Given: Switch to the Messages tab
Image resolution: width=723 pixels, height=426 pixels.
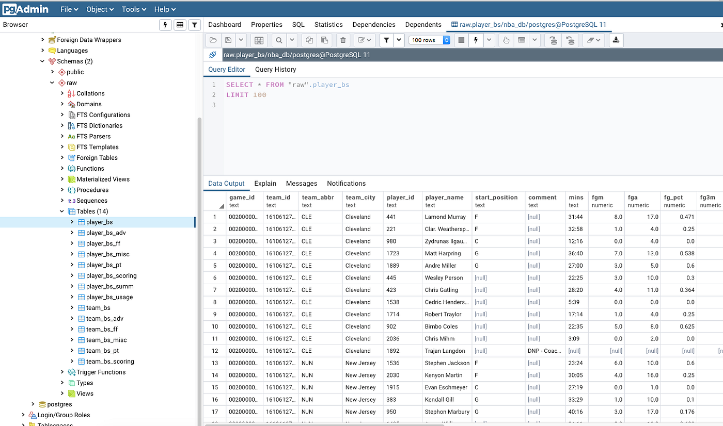Looking at the screenshot, I should coord(301,184).
